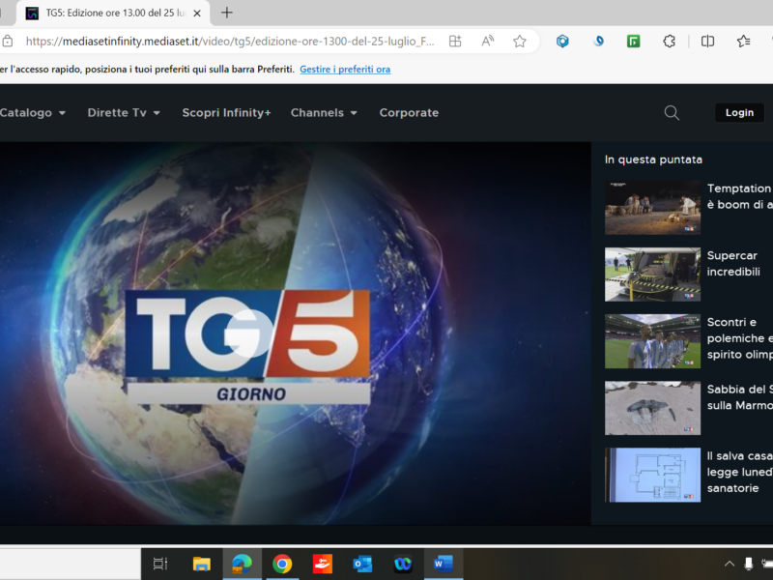Expand the Dirette Tv dropdown arrow

pyautogui.click(x=157, y=113)
